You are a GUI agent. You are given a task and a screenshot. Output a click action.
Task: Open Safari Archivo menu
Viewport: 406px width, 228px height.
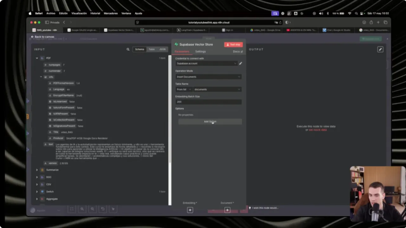point(51,13)
